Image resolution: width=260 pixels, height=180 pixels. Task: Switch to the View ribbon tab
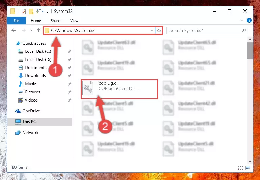pyautogui.click(x=74, y=21)
